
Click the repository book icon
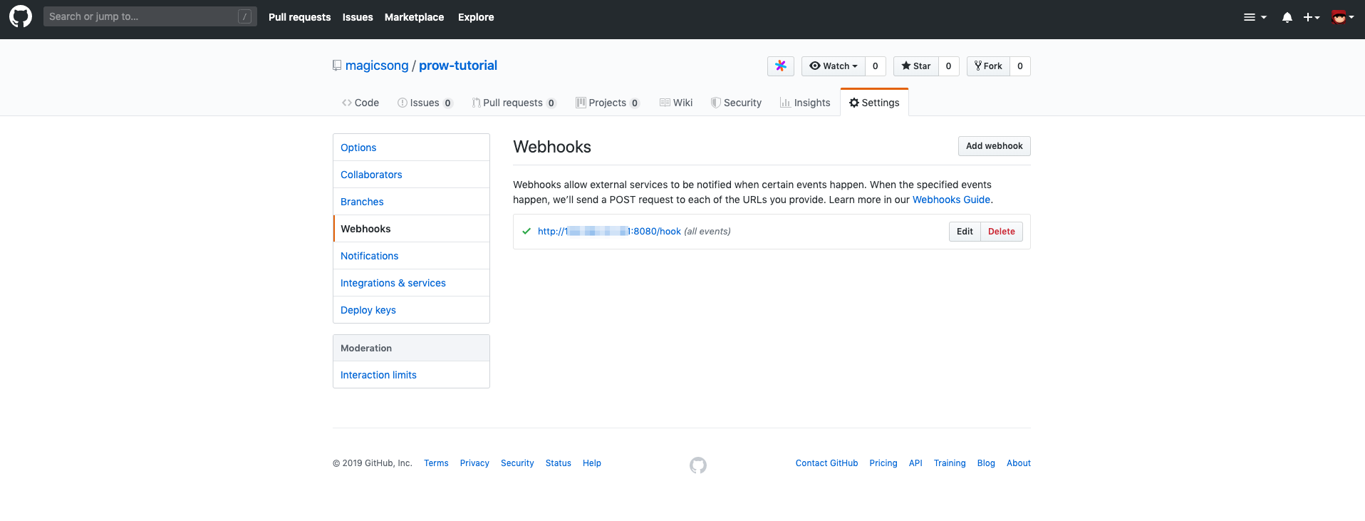coord(337,66)
